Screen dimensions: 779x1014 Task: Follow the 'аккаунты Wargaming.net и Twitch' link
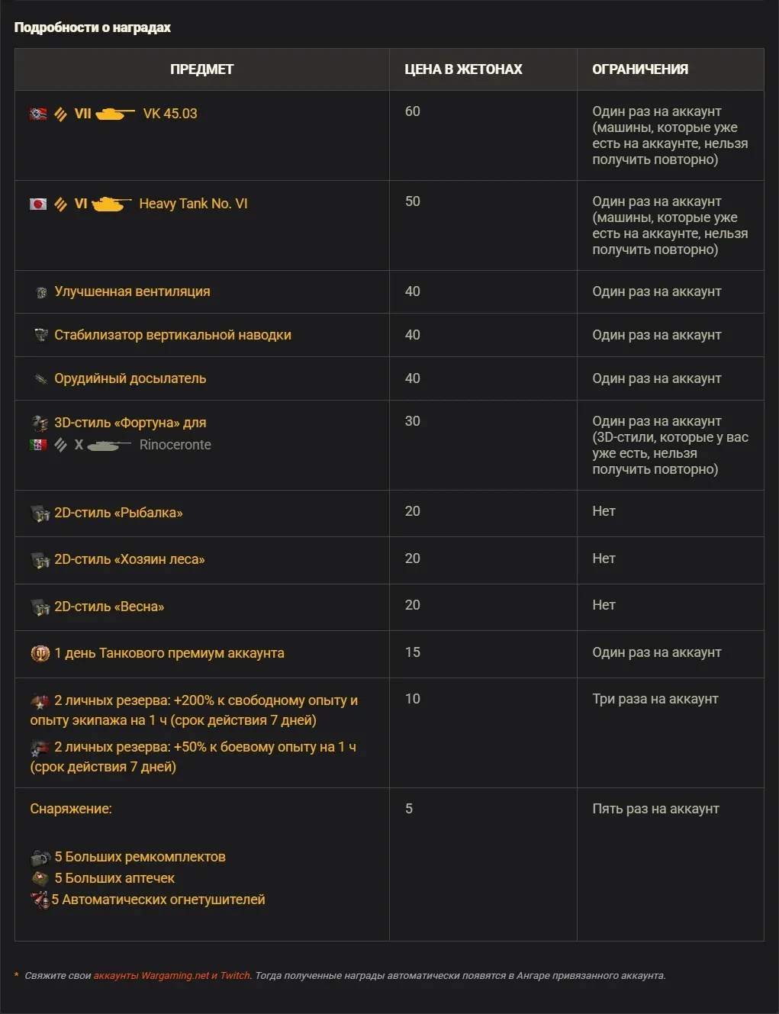pyautogui.click(x=172, y=976)
